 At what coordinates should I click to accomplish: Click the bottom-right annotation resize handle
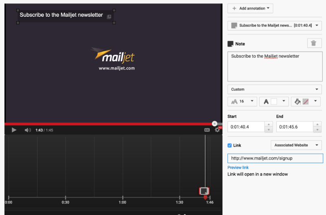tap(114, 23)
